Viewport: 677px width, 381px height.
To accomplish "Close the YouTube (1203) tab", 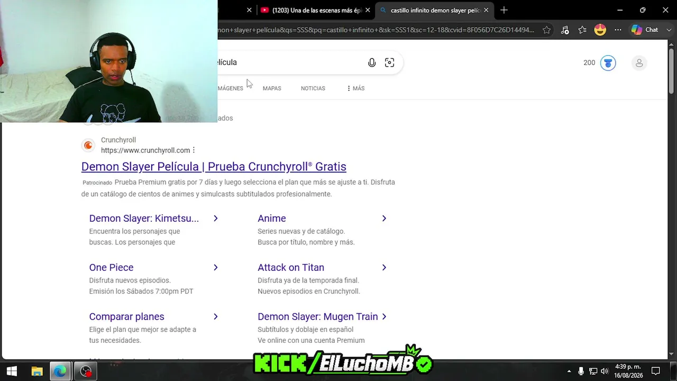I will click(368, 10).
